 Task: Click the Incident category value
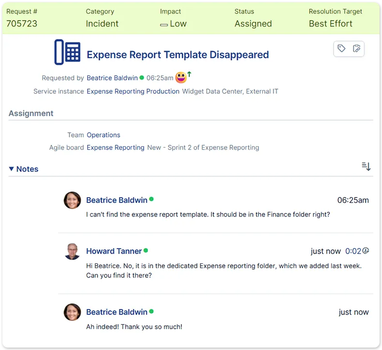click(x=102, y=24)
